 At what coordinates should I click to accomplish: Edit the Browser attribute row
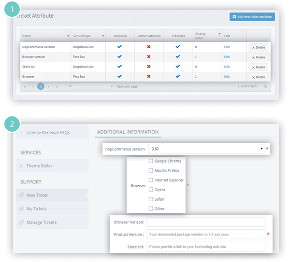click(x=227, y=77)
